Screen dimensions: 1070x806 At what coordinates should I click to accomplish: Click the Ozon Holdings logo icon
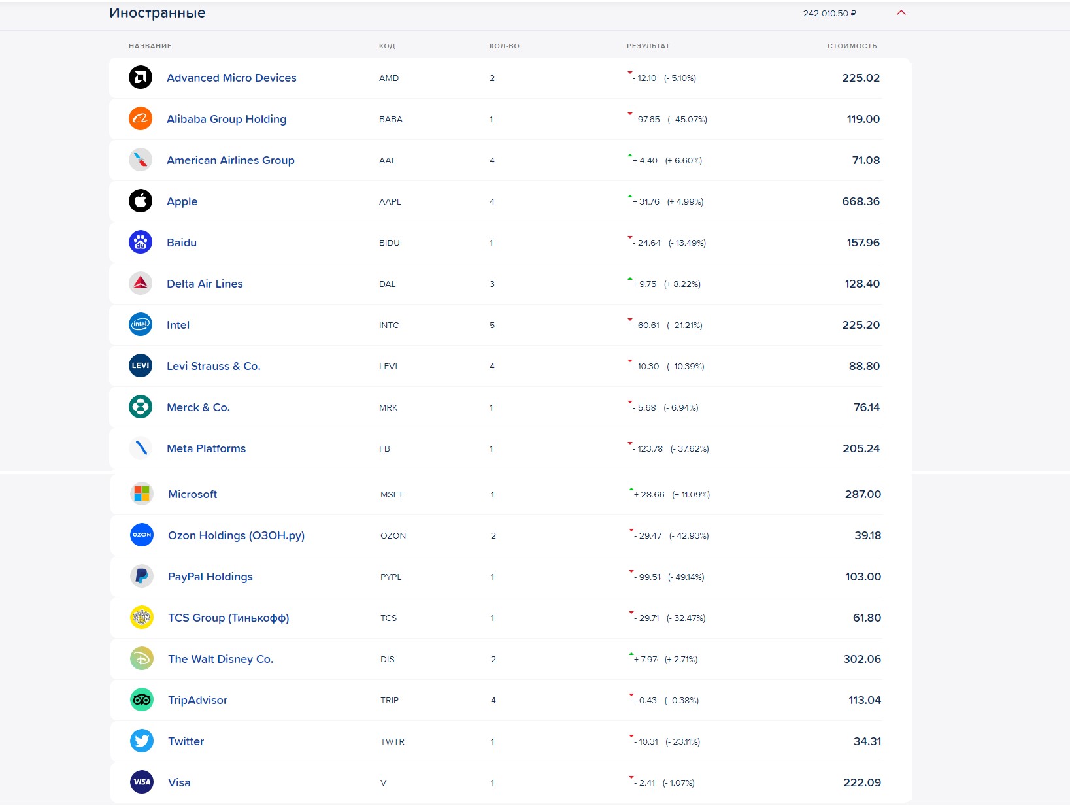142,535
